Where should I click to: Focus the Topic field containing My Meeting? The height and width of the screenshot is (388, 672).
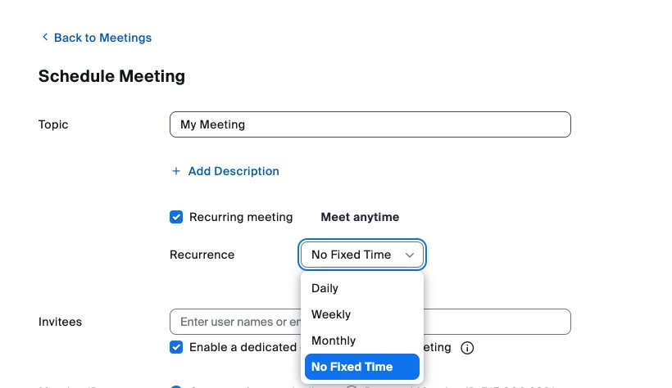click(370, 124)
